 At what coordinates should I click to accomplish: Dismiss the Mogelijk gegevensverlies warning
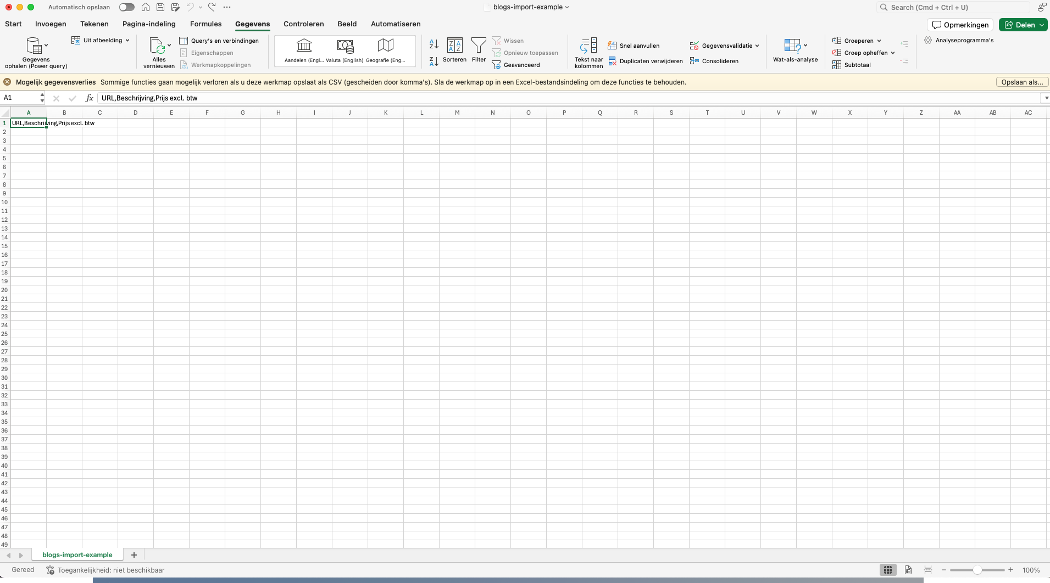tap(7, 82)
